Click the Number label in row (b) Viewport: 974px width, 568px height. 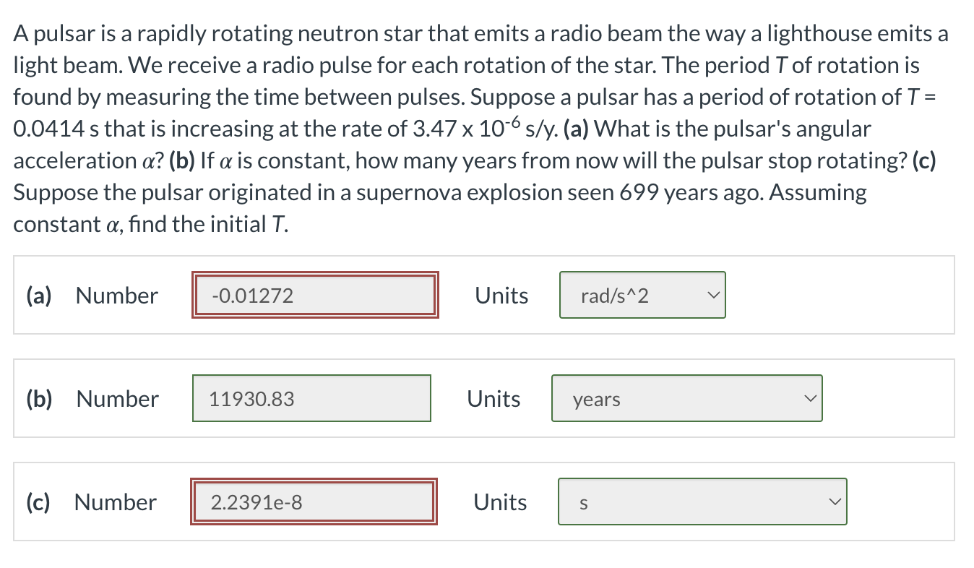click(116, 398)
